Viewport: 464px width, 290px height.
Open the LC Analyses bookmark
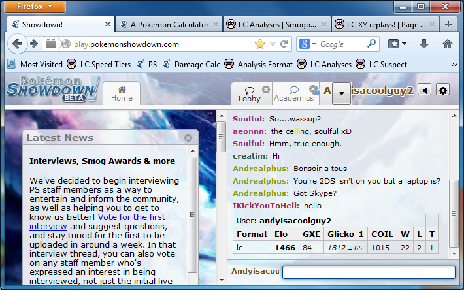coord(324,64)
